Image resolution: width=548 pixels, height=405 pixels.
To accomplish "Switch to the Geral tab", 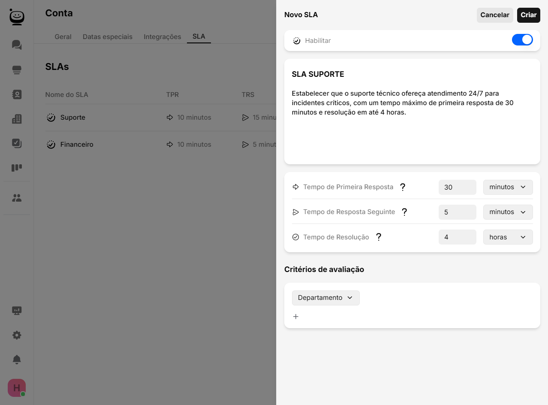I will point(63,36).
